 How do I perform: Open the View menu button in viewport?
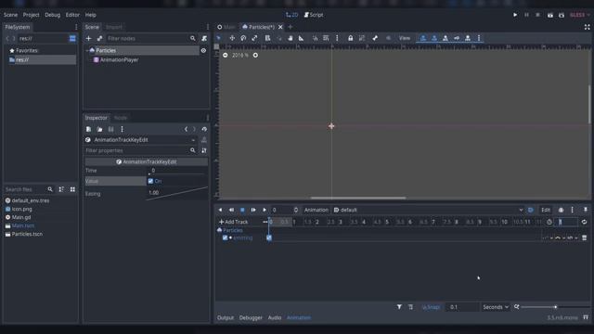405,38
